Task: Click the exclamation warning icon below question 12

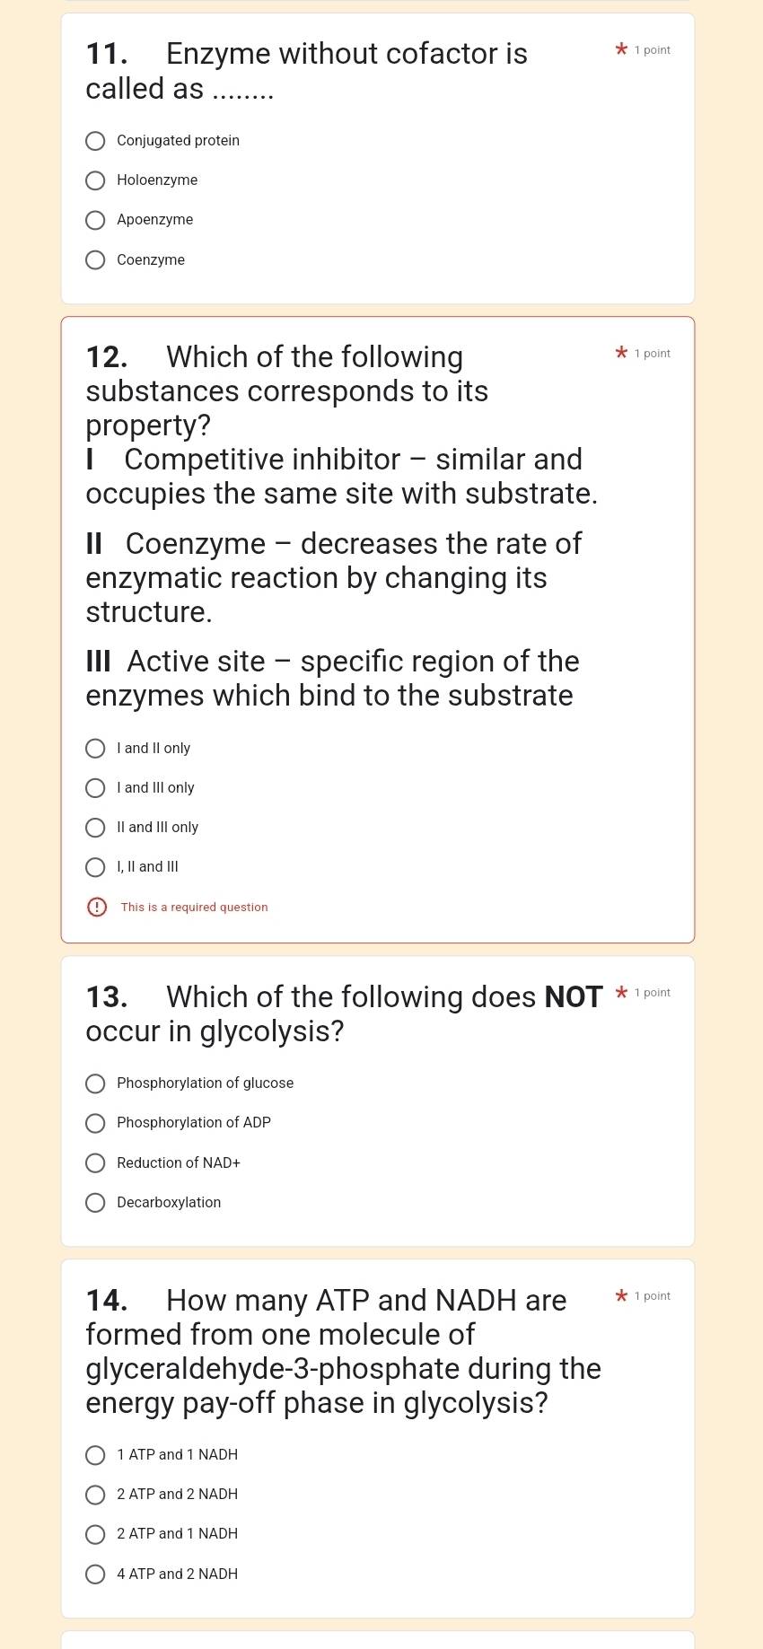Action: click(x=96, y=907)
